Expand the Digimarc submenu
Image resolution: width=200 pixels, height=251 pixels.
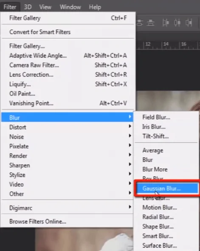tap(68, 208)
